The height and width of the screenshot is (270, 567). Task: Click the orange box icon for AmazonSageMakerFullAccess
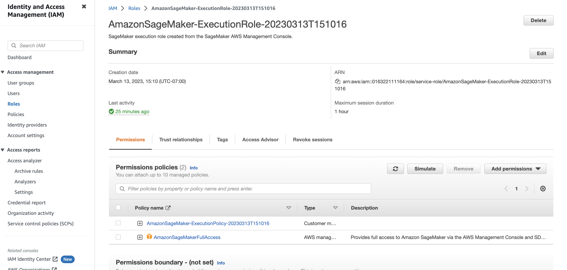tap(149, 237)
